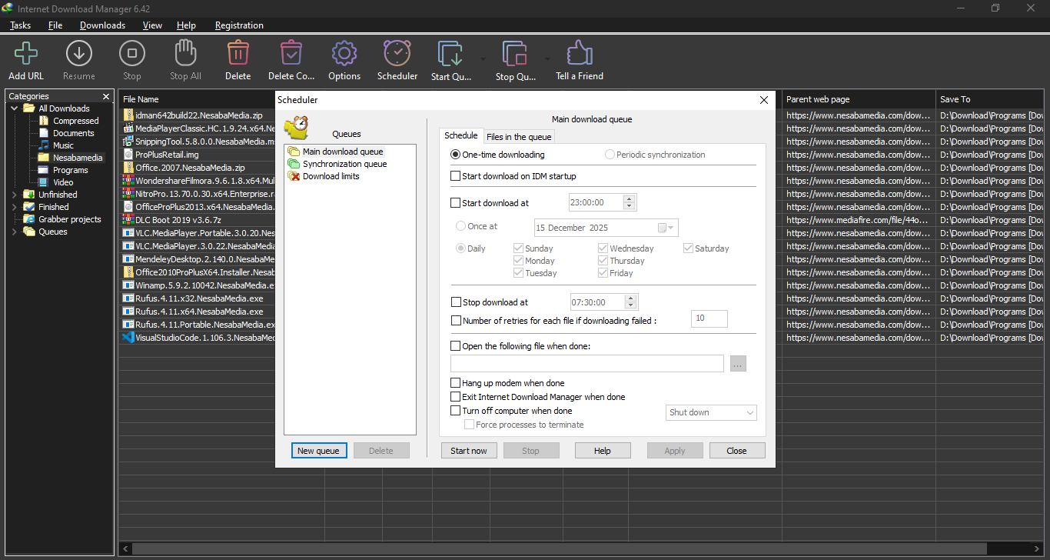Screen dimensions: 1050x560
Task: Click the New queue button
Action: pos(319,451)
